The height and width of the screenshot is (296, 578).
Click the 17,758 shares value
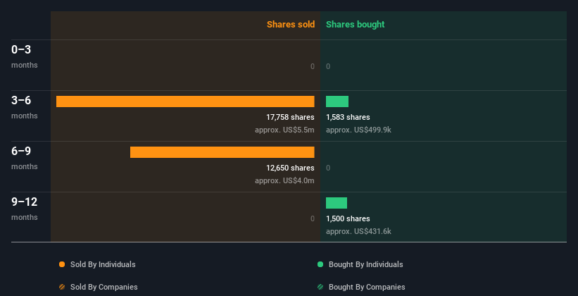(x=291, y=117)
